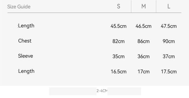Click the 35cm sleeve value
Viewport: 189px width, 98px height.
pos(118,56)
